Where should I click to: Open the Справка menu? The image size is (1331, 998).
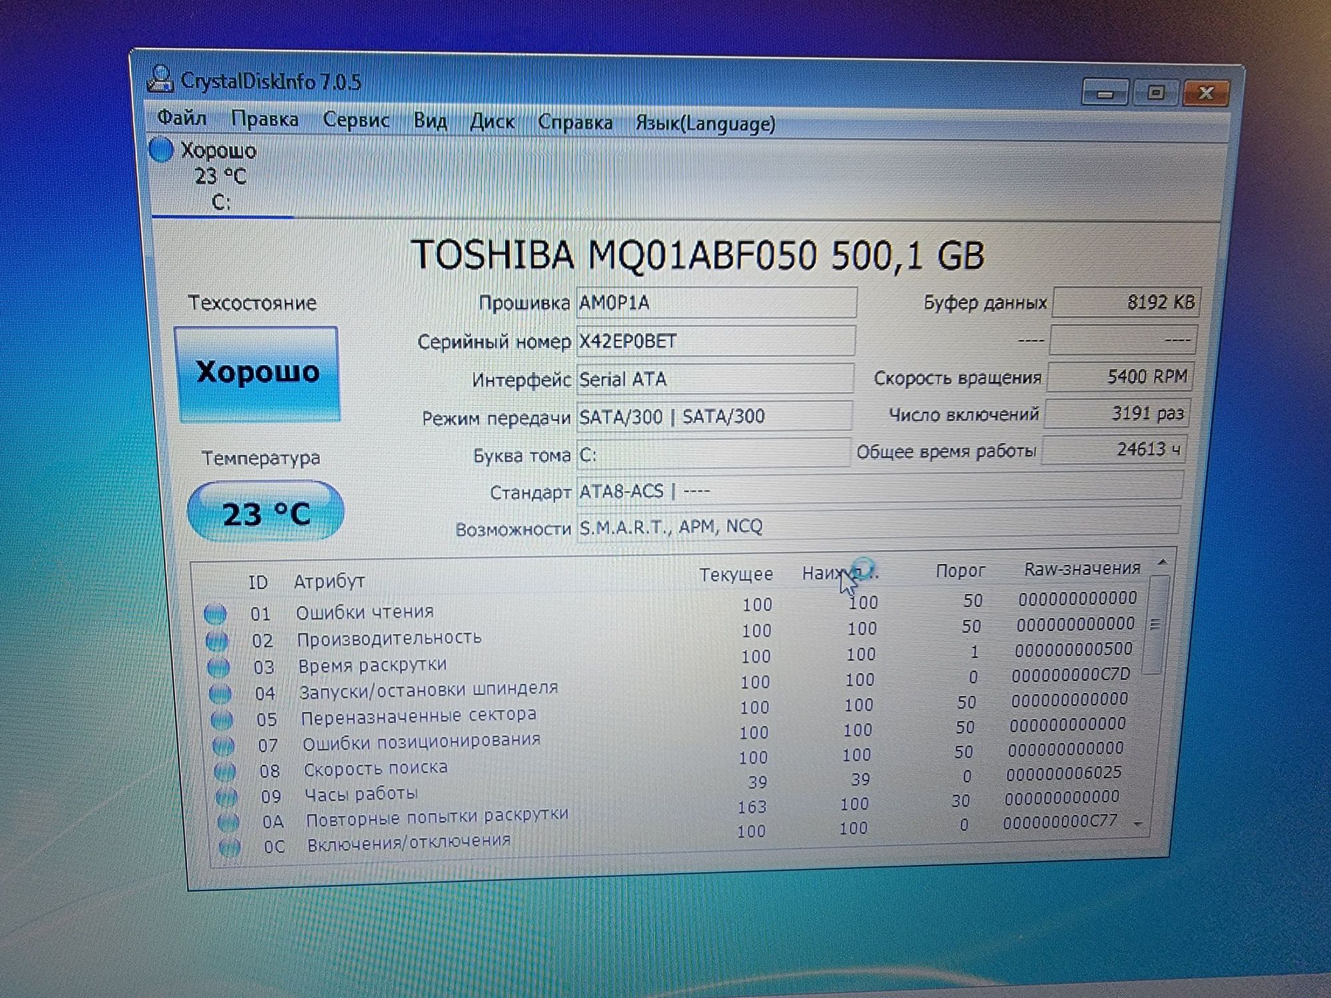click(x=575, y=122)
